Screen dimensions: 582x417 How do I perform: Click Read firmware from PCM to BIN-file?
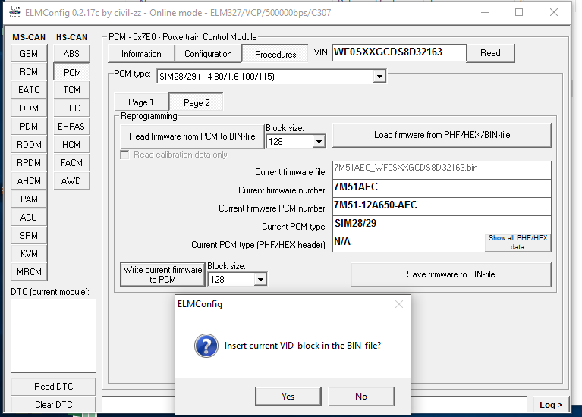click(192, 136)
